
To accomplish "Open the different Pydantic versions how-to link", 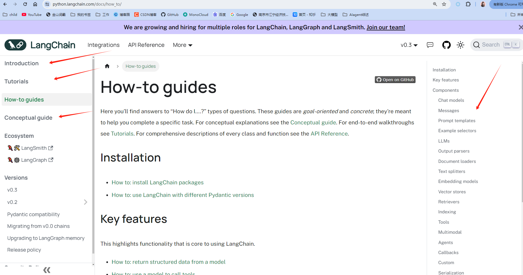I will [x=183, y=195].
